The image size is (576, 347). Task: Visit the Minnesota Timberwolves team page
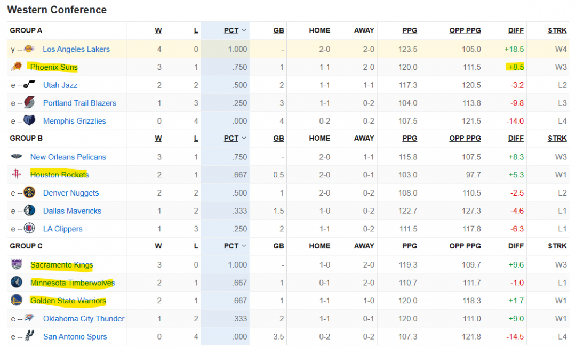click(73, 283)
